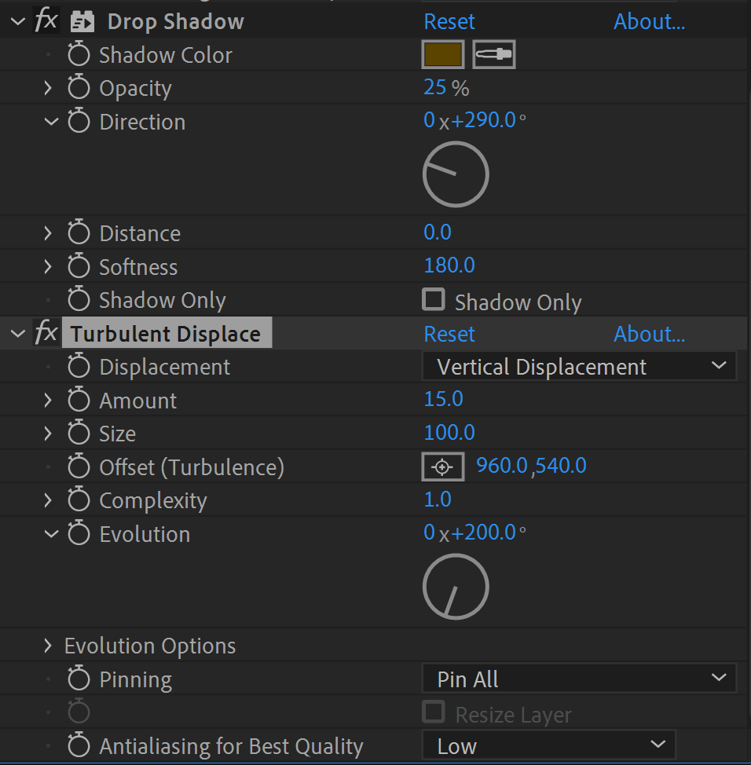This screenshot has height=765, width=751.
Task: Click the Amount value 15.0
Action: (443, 399)
